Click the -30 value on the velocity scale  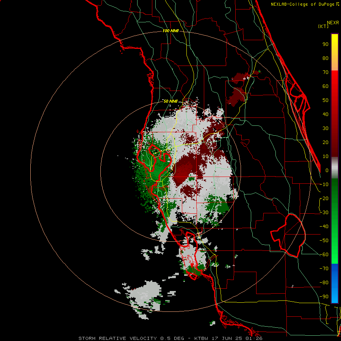pos(324,213)
